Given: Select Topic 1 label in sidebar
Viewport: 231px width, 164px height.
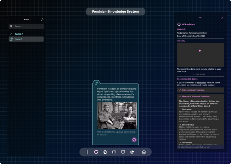Looking at the screenshot, I should [19, 34].
